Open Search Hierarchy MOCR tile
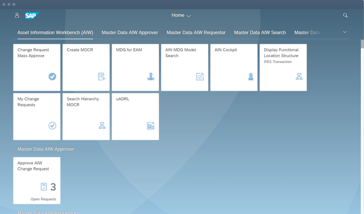Screen dimensions: 364x214 86,117
